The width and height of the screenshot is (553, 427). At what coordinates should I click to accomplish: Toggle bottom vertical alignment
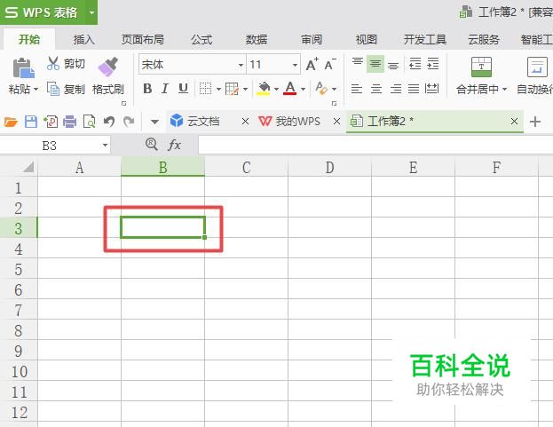click(x=393, y=65)
